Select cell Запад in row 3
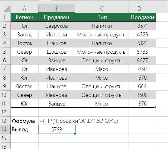The width and height of the screenshot is (168, 149). pos(24,35)
